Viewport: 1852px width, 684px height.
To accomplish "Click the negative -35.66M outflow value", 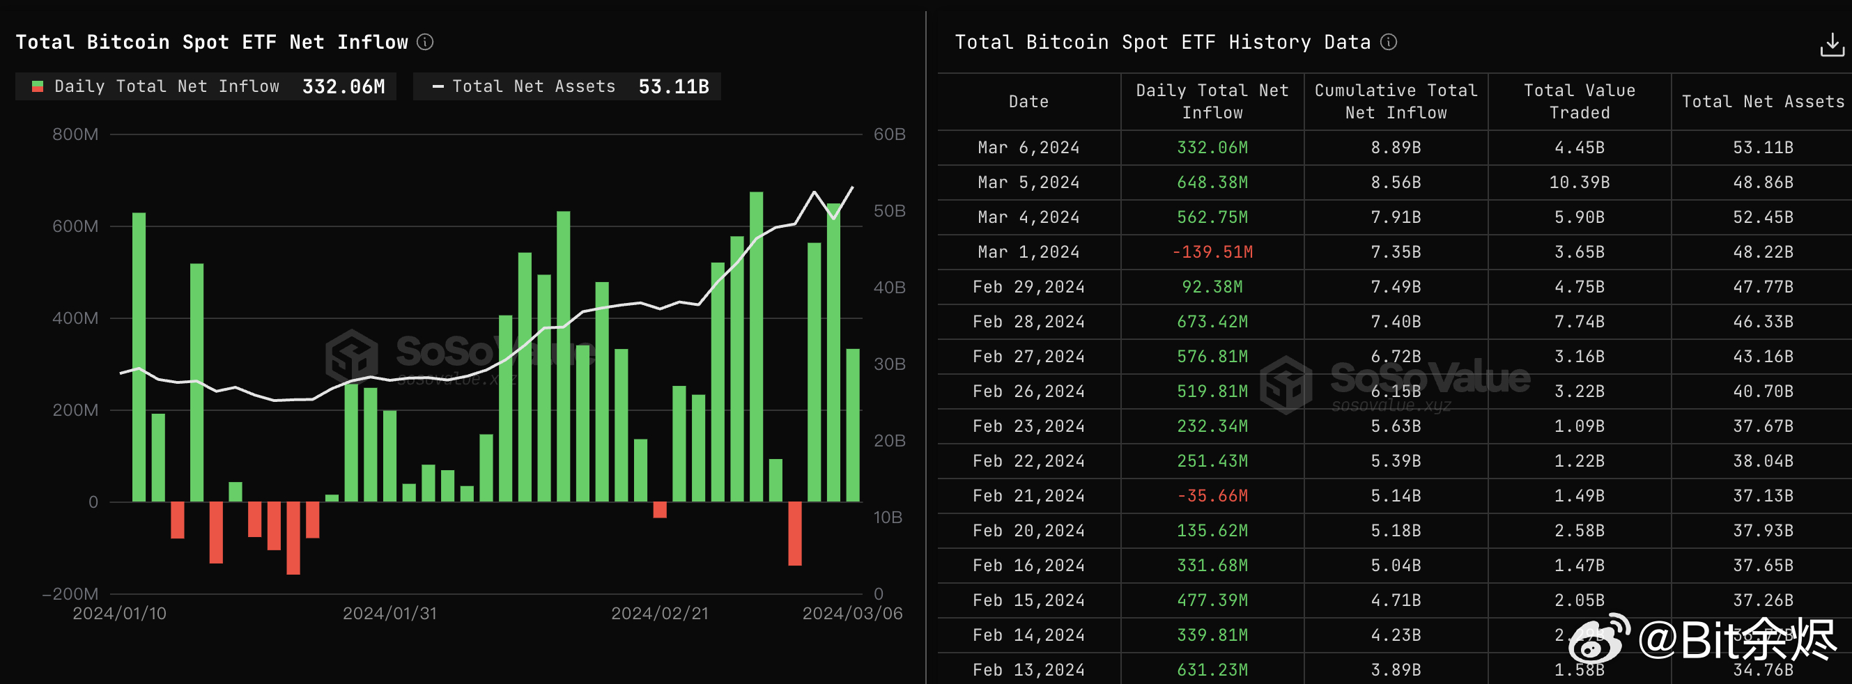I will click(x=1212, y=497).
